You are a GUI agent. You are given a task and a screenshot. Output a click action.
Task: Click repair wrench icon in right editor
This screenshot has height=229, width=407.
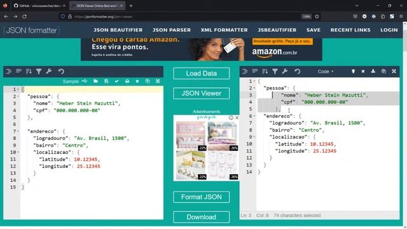pos(285,71)
